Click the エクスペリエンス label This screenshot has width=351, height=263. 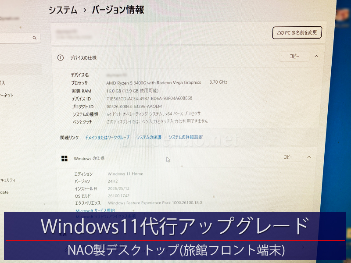click(88, 203)
